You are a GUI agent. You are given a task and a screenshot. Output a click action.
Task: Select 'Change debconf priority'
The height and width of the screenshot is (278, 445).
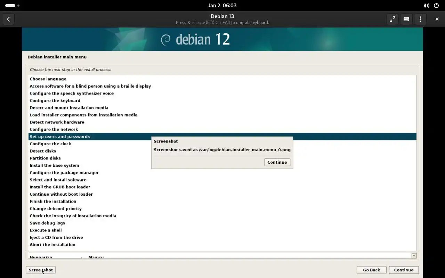pyautogui.click(x=222, y=209)
